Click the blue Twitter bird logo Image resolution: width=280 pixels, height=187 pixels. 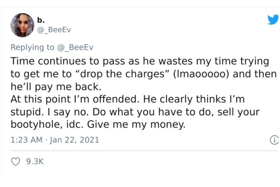point(273,19)
